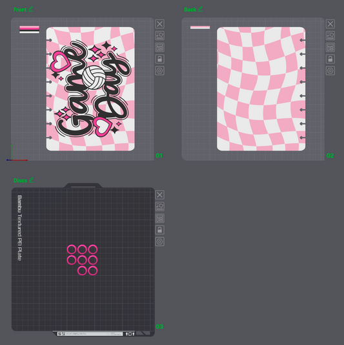Open plate settings for the Discs plate
This screenshot has height=345, width=344.
160,242
